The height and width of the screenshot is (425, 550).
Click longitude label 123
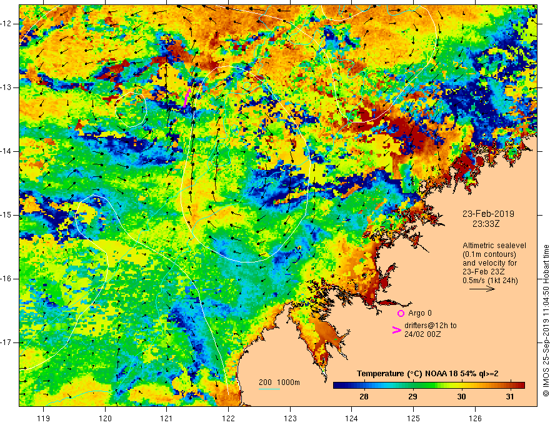[x=290, y=418]
